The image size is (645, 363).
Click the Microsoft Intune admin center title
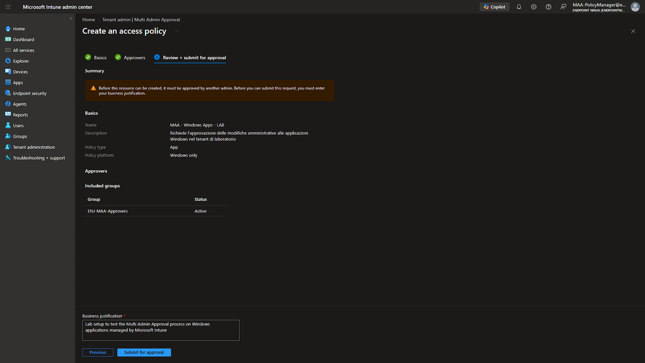click(x=57, y=7)
